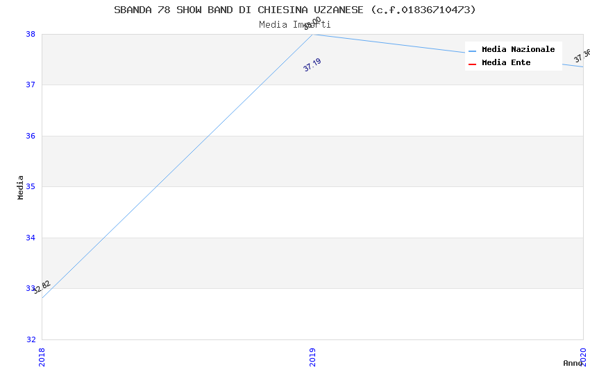Image resolution: width=590 pixels, height=381 pixels.
Task: Click the 38.00 peak data label
Action: [312, 24]
